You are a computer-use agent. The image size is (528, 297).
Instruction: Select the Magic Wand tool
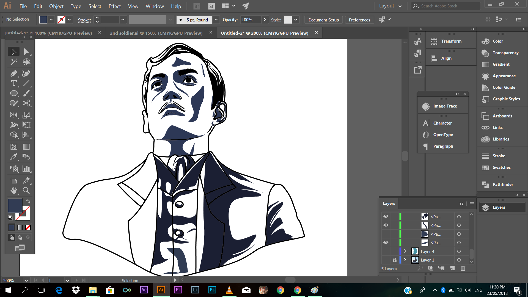pos(13,62)
